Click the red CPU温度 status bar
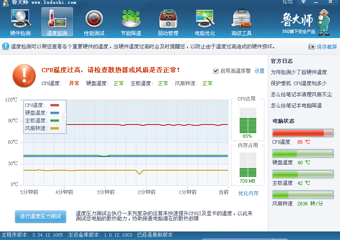The width and height of the screenshot is (340, 240). point(302,133)
